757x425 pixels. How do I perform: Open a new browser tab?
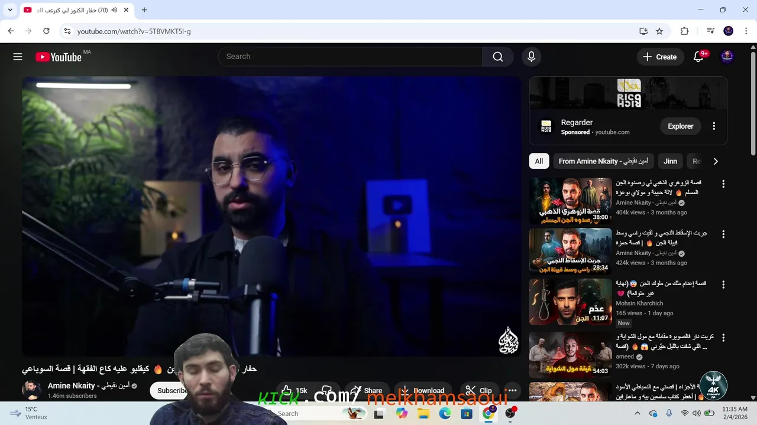[x=144, y=10]
